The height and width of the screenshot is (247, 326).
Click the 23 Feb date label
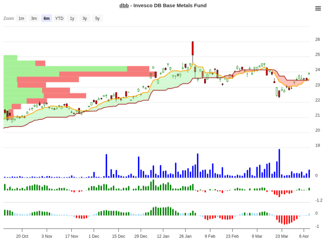pos(232,236)
